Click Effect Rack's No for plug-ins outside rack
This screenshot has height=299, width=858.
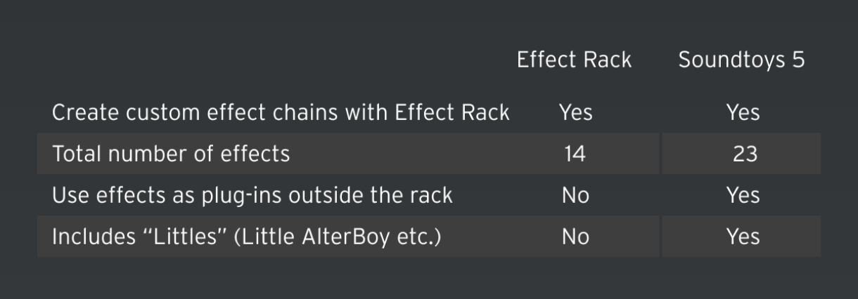click(575, 195)
